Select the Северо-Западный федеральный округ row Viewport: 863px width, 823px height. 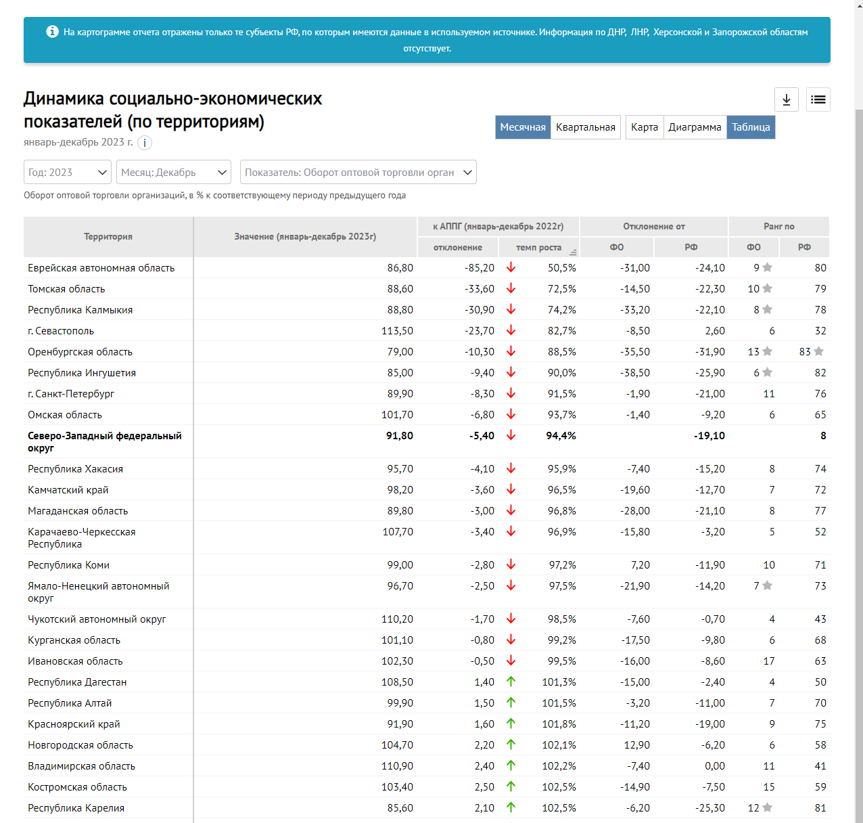[105, 441]
